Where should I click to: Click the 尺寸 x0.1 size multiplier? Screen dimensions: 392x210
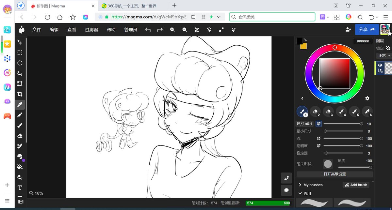pos(304,124)
